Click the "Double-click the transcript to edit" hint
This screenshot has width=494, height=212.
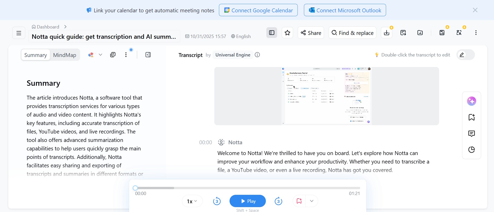coord(415,55)
